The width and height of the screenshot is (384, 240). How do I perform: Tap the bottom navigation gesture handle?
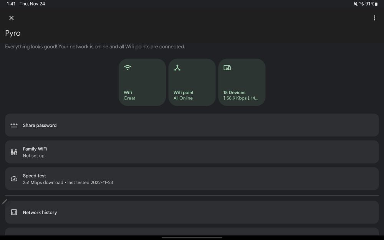[x=192, y=237]
